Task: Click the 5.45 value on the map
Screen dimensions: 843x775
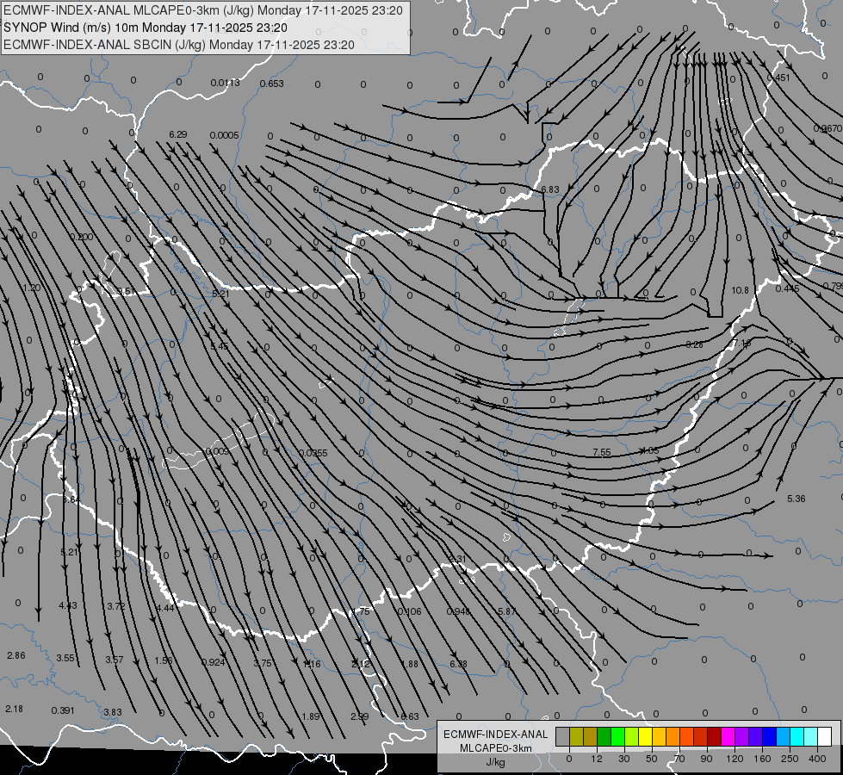Action: 220,346
